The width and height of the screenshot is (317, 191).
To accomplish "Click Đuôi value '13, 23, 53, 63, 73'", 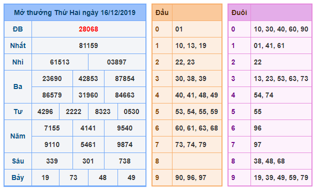I will click(x=281, y=78).
